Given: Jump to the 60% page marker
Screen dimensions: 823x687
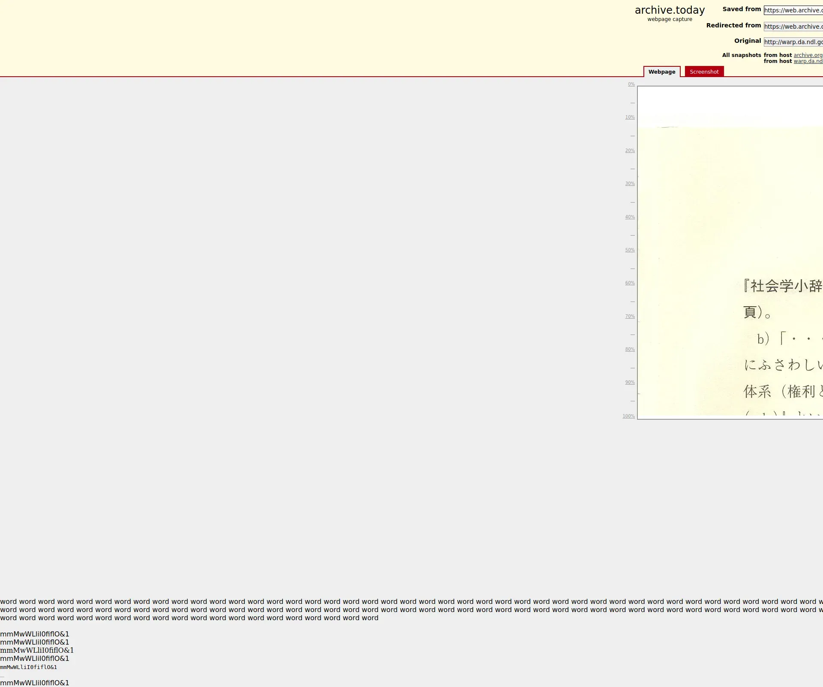Looking at the screenshot, I should click(630, 283).
